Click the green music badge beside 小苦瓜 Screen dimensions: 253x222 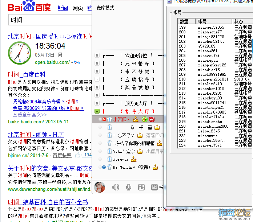145,119
